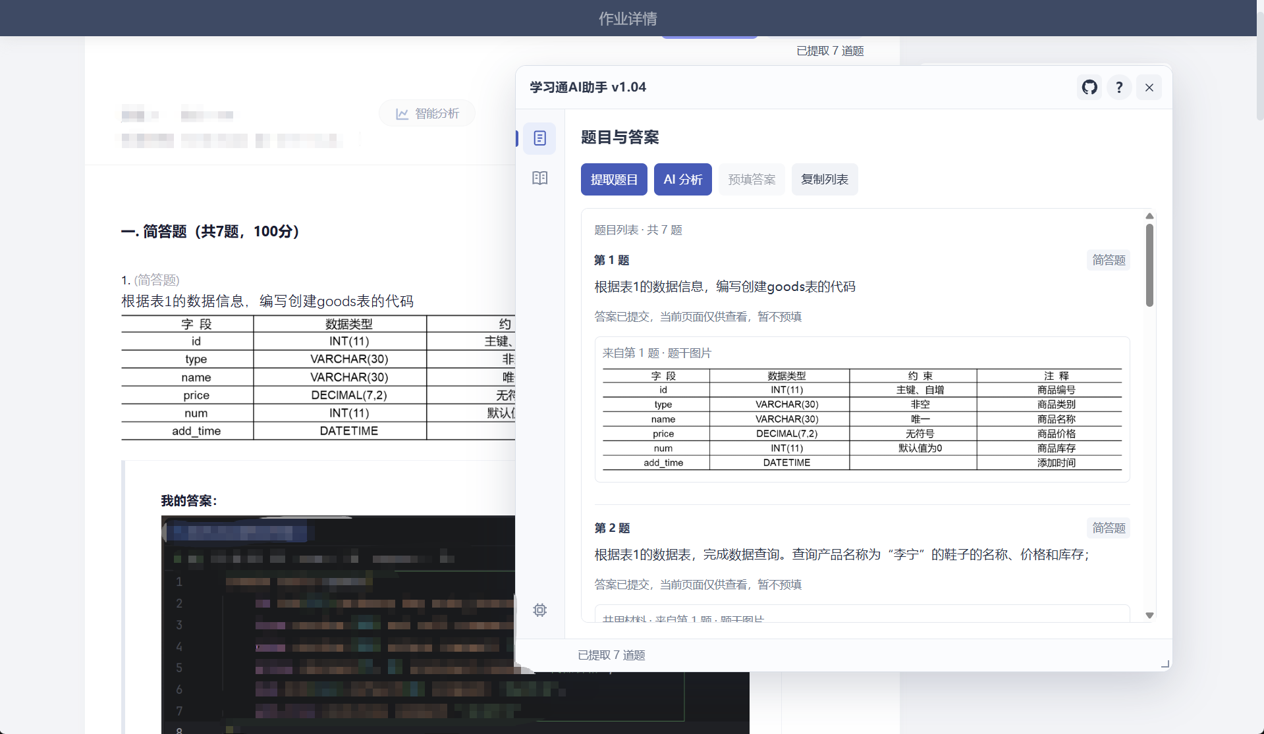Click 学习通AI助手 v1.04 panel title
The width and height of the screenshot is (1264, 734).
point(588,87)
